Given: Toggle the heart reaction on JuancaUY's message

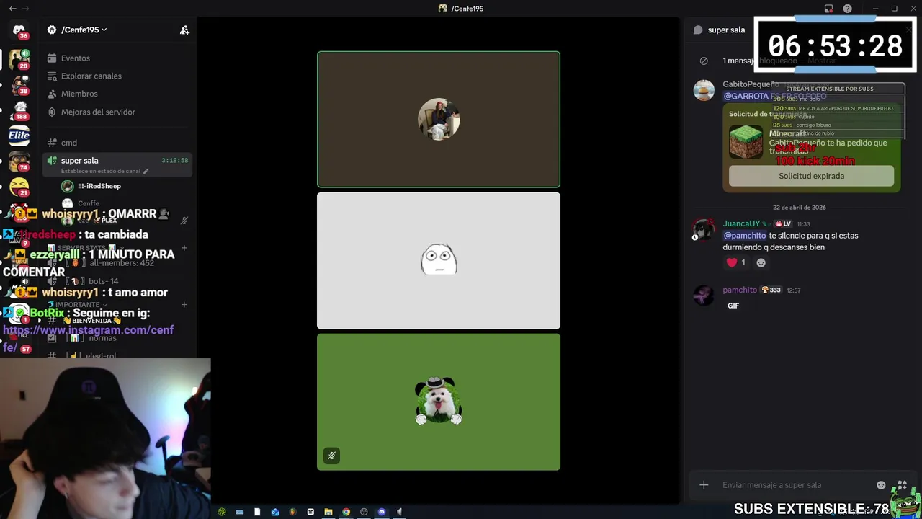Looking at the screenshot, I should pyautogui.click(x=736, y=263).
